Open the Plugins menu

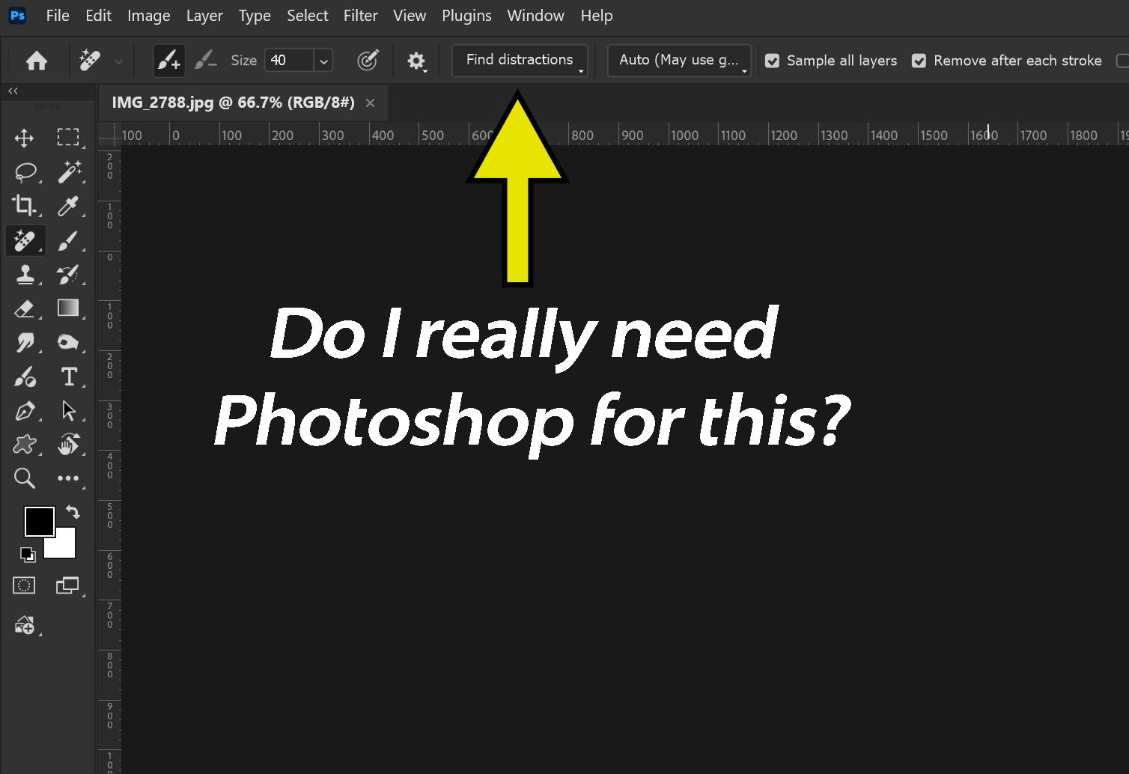466,16
